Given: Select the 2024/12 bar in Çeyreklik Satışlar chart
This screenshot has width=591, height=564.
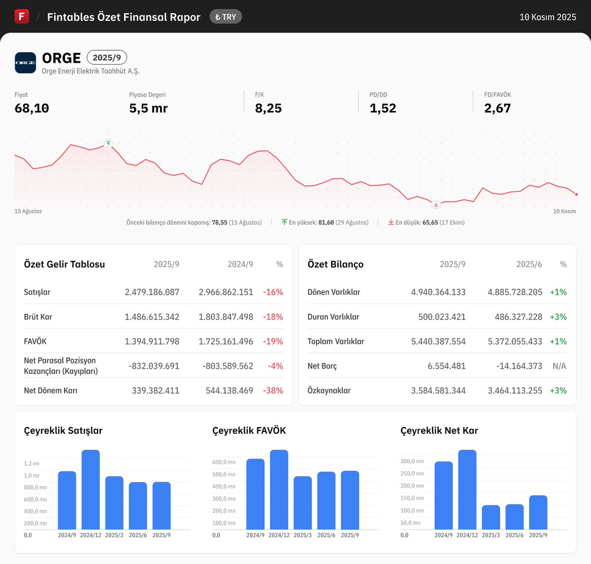Looking at the screenshot, I should coord(92,490).
